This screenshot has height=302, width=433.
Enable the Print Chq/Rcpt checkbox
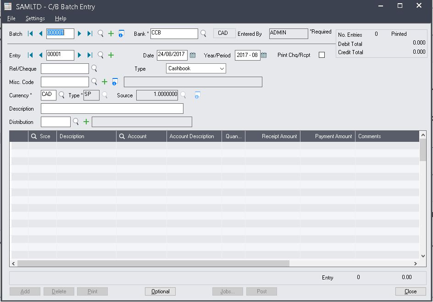pyautogui.click(x=322, y=55)
